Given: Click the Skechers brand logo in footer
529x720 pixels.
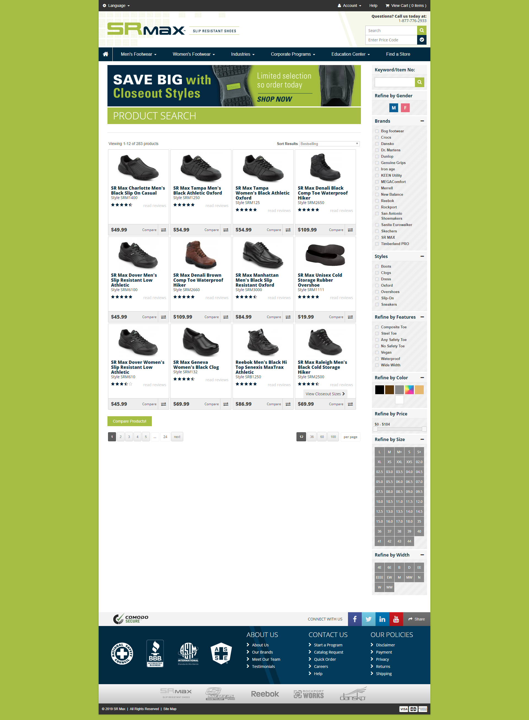Looking at the screenshot, I should coord(220,694).
